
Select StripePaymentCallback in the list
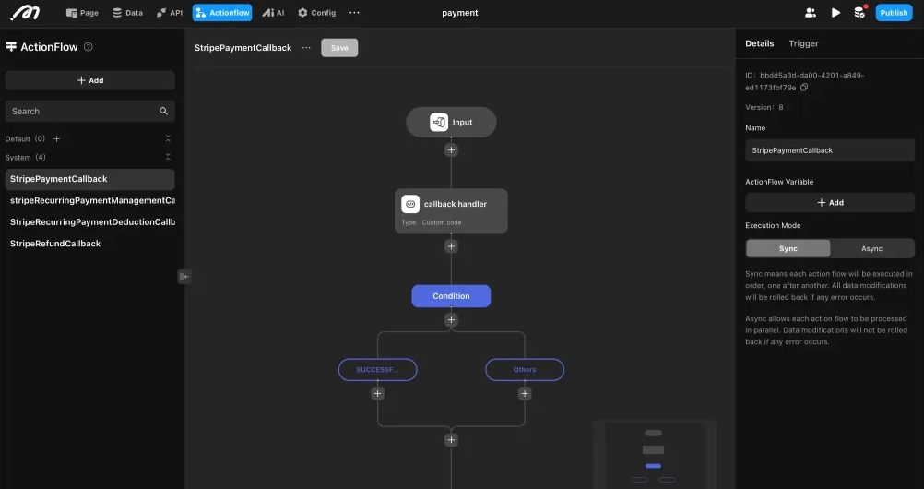tap(90, 179)
